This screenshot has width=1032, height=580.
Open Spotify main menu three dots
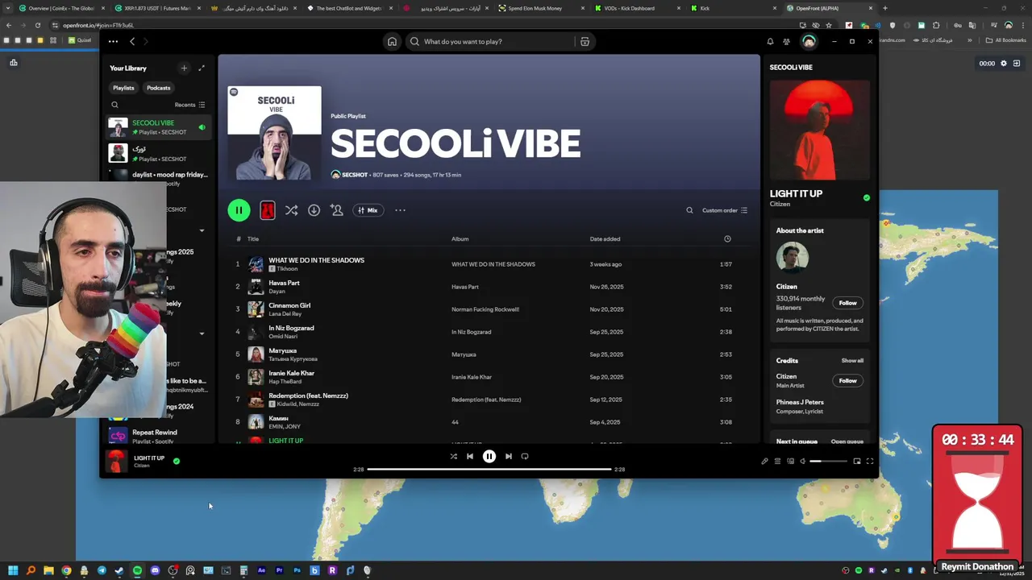pyautogui.click(x=113, y=42)
